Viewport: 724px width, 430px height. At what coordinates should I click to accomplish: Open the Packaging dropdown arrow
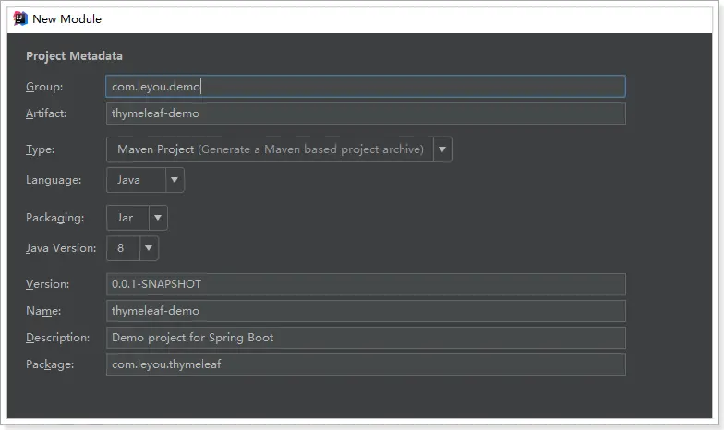pos(158,218)
